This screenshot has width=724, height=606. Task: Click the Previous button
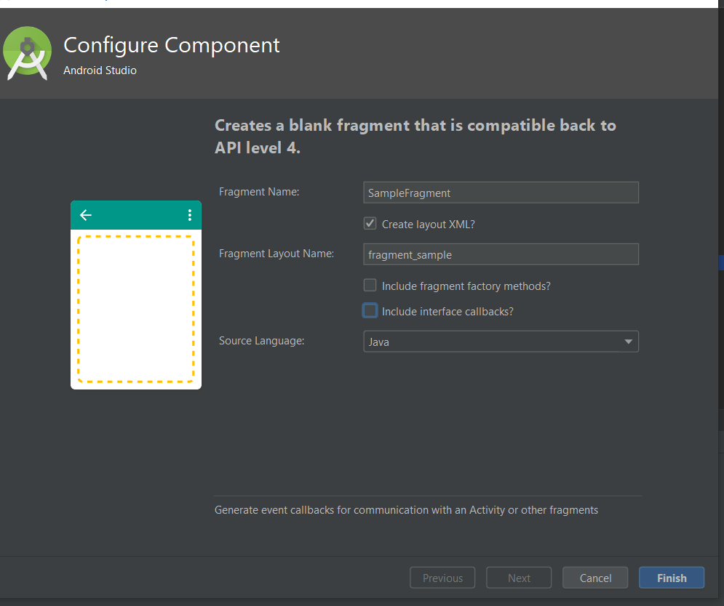[x=442, y=578]
